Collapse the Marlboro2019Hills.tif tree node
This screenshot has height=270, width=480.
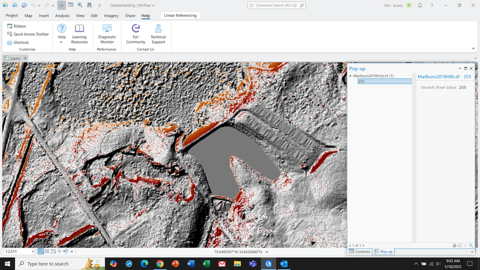(350, 76)
